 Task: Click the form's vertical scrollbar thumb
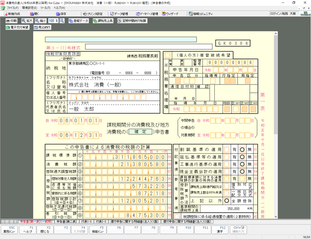[276, 85]
